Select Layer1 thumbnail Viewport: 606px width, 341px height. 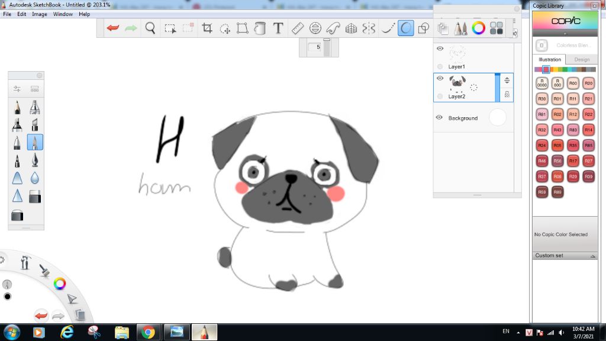tap(457, 53)
